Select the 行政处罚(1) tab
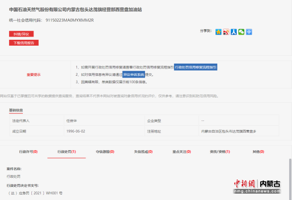This screenshot has height=200, width=292. point(66,152)
